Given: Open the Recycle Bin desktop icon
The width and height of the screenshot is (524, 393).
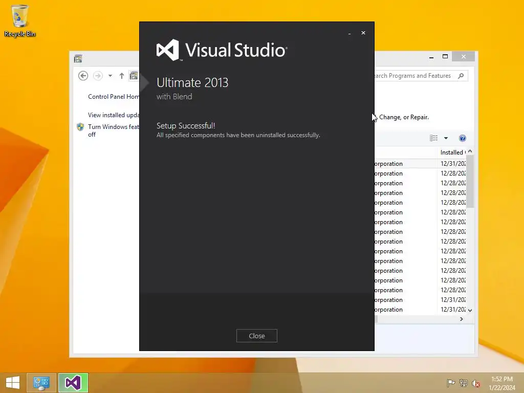Looking at the screenshot, I should click(20, 20).
